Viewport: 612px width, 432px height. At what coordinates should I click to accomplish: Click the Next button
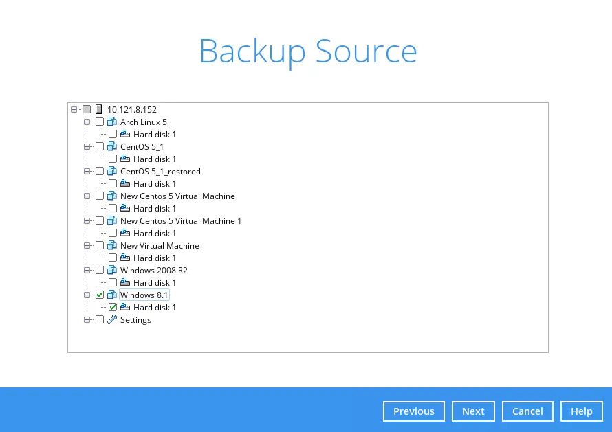point(473,411)
